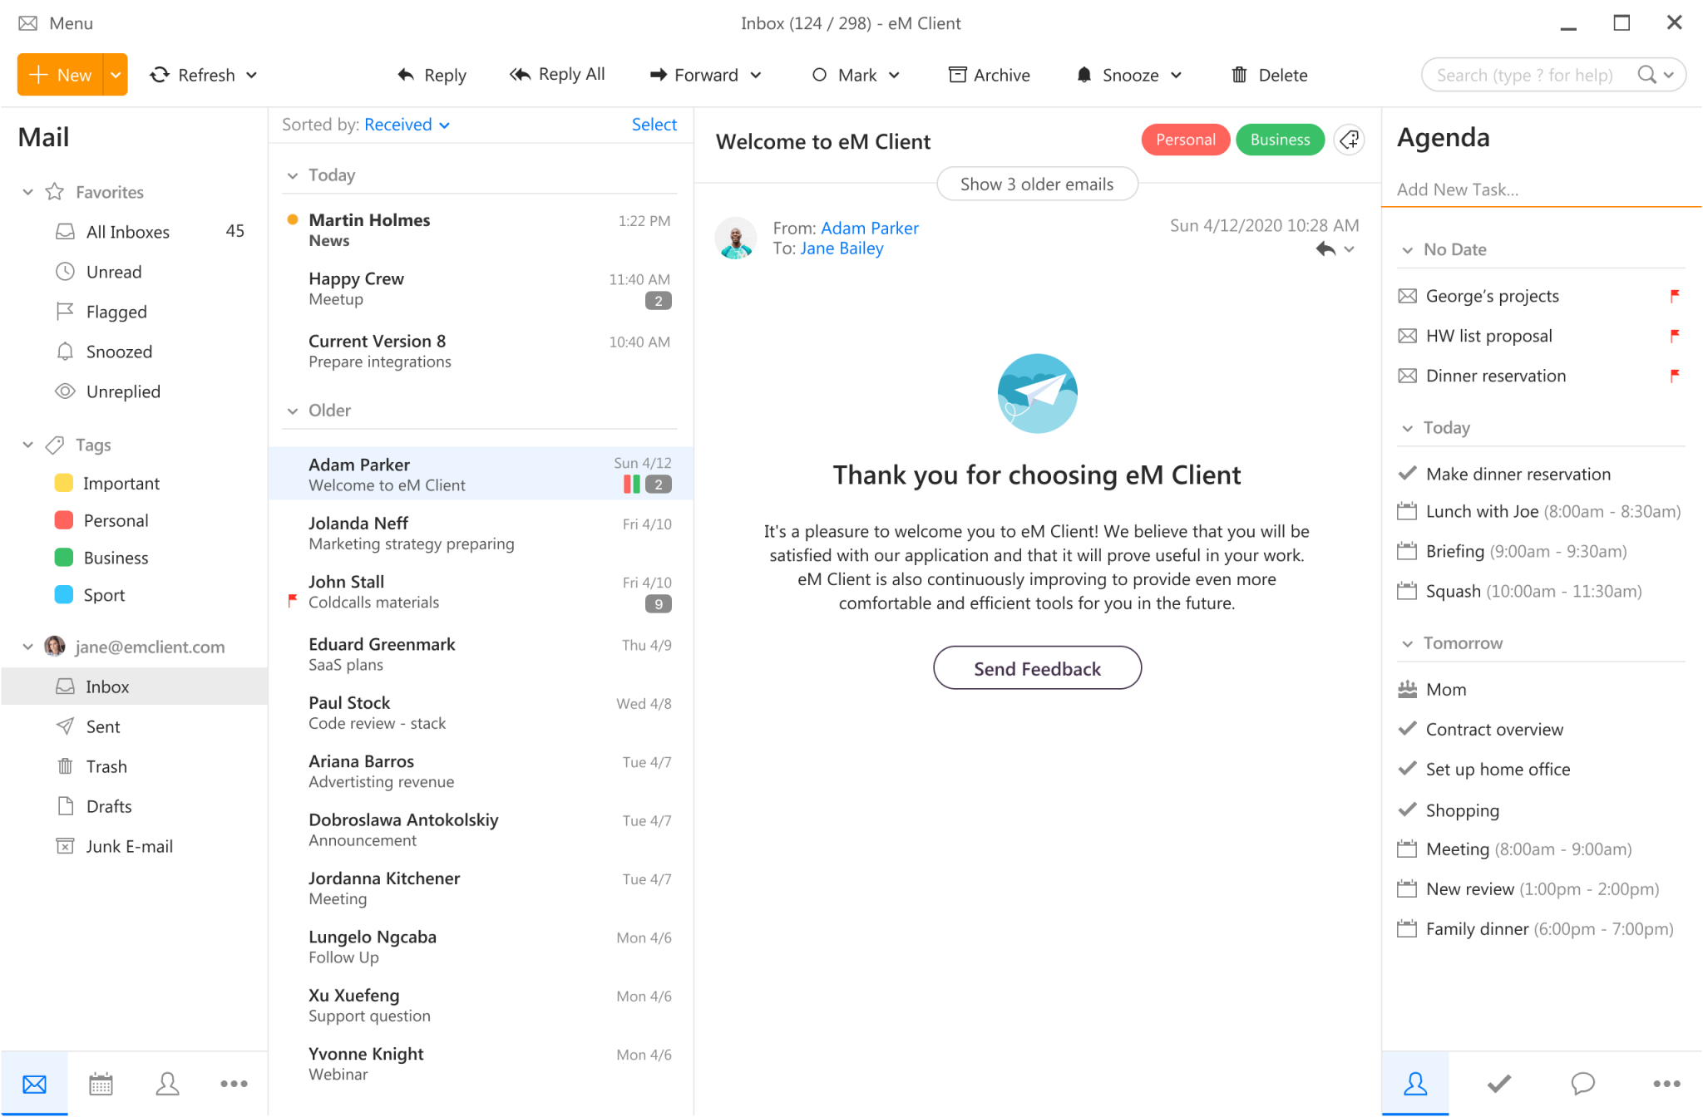The width and height of the screenshot is (1703, 1117).
Task: Open the Chat panel via speech bubble icon
Action: coord(1582,1083)
